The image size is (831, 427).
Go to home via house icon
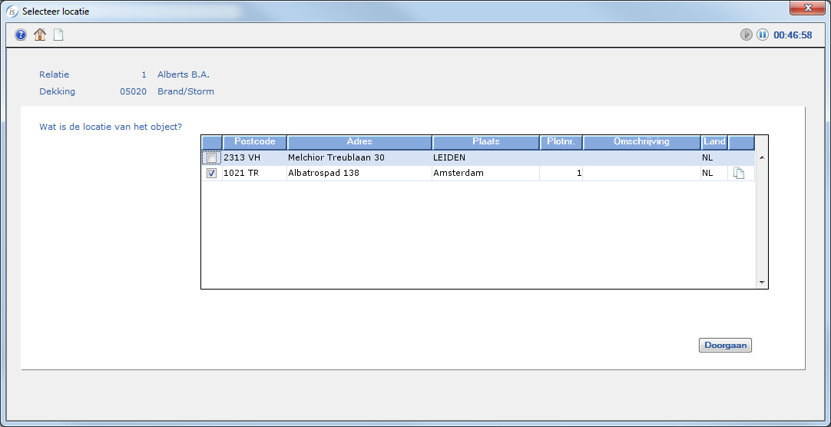coord(40,35)
